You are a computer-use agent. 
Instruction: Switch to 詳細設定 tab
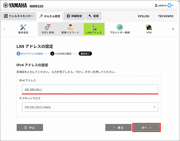74,16
